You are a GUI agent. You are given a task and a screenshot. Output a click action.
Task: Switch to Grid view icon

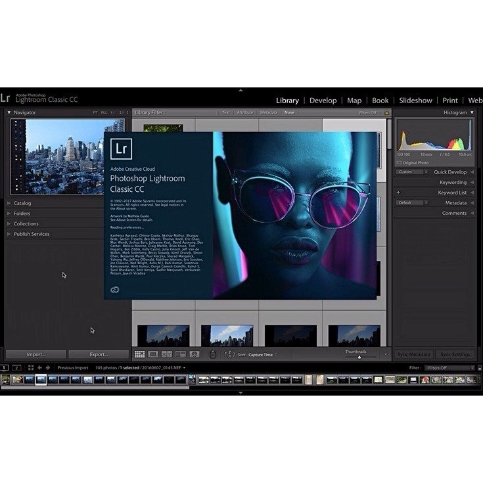(x=139, y=354)
